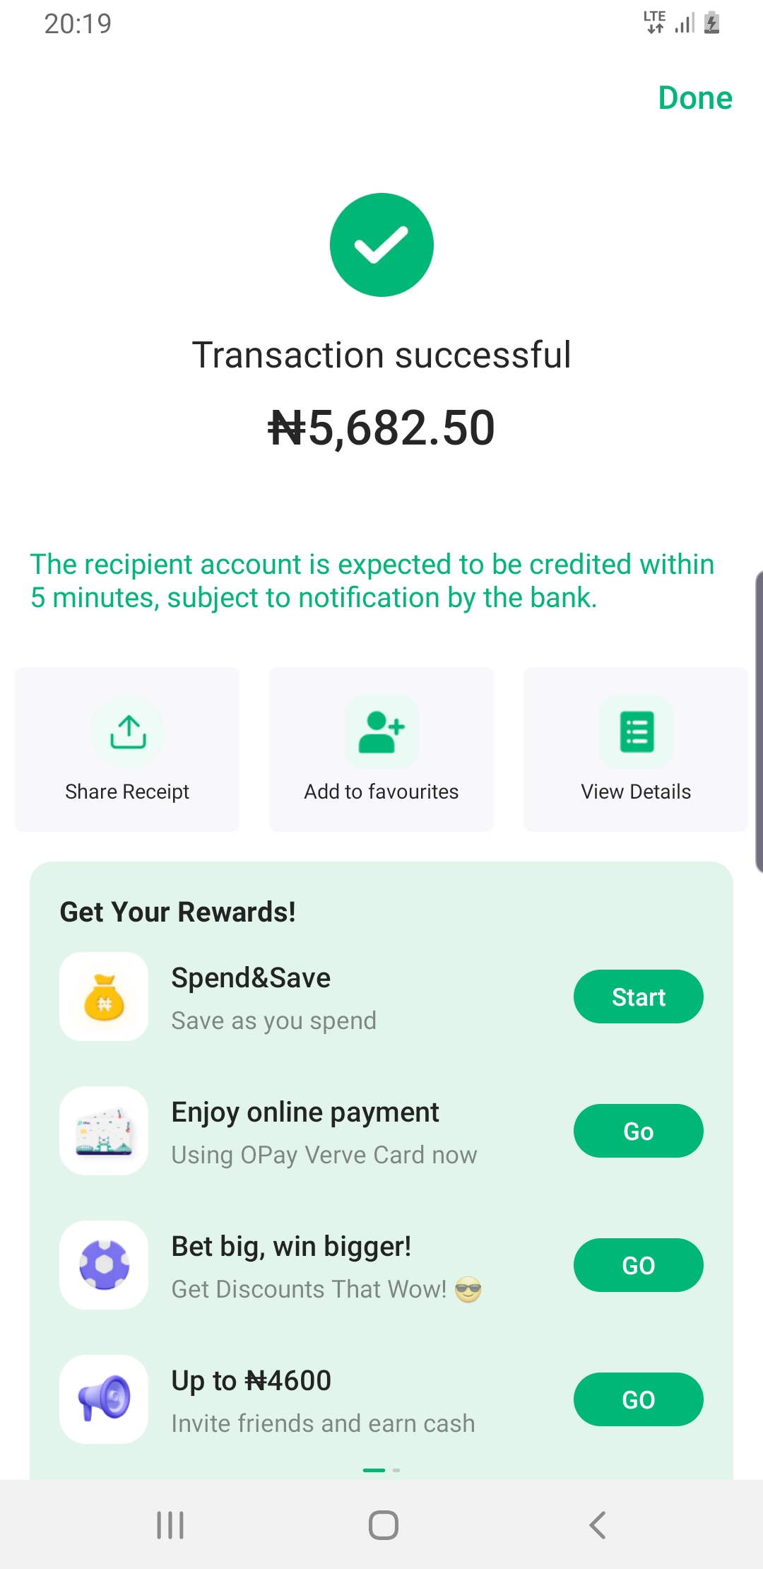Tap the OPay Verve Card thumbnail icon

click(105, 1131)
